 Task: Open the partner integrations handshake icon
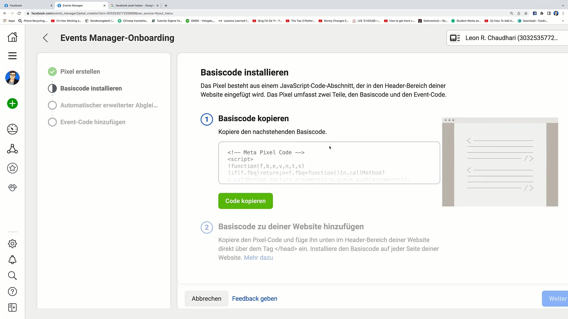pos(12,188)
